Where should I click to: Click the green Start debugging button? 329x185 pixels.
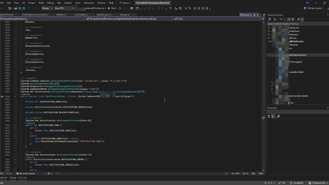pos(112,8)
